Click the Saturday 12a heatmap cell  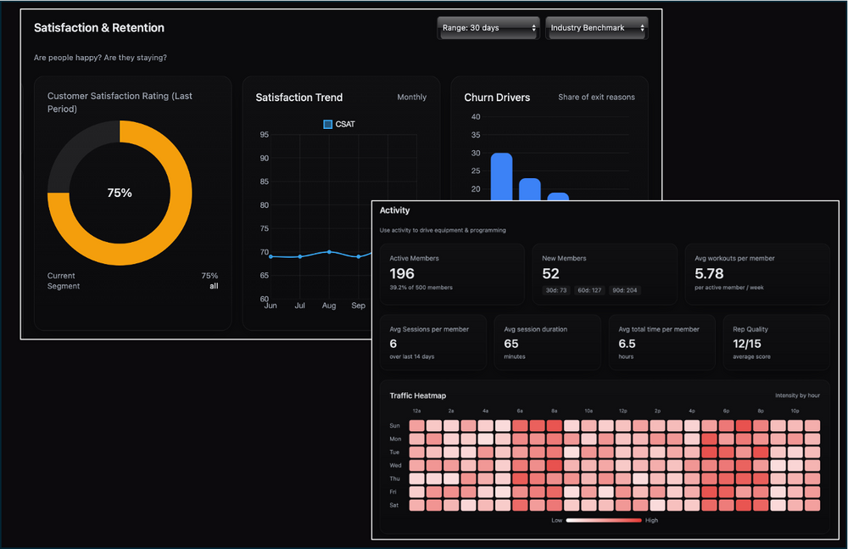(x=416, y=505)
